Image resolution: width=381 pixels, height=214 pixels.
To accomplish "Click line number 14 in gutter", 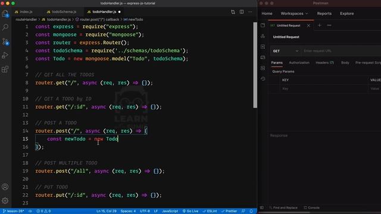I will pyautogui.click(x=25, y=131).
